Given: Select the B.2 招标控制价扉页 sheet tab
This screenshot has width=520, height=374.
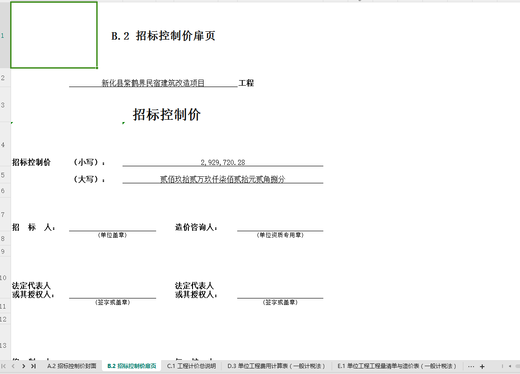Looking at the screenshot, I should [132, 366].
